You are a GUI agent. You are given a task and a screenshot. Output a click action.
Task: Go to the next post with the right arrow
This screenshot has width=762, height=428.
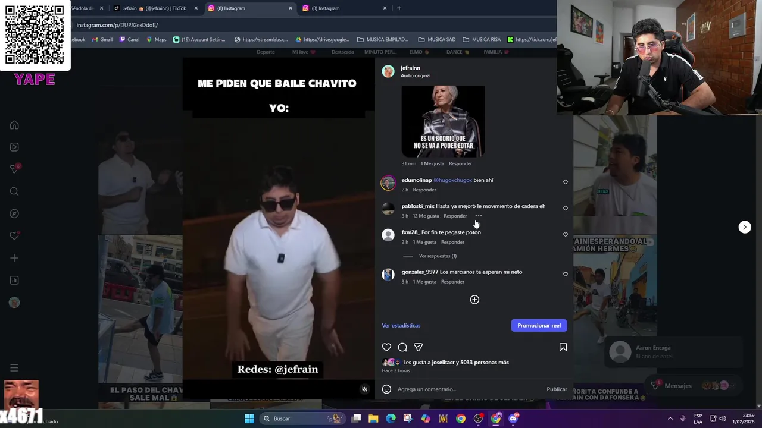click(x=745, y=227)
